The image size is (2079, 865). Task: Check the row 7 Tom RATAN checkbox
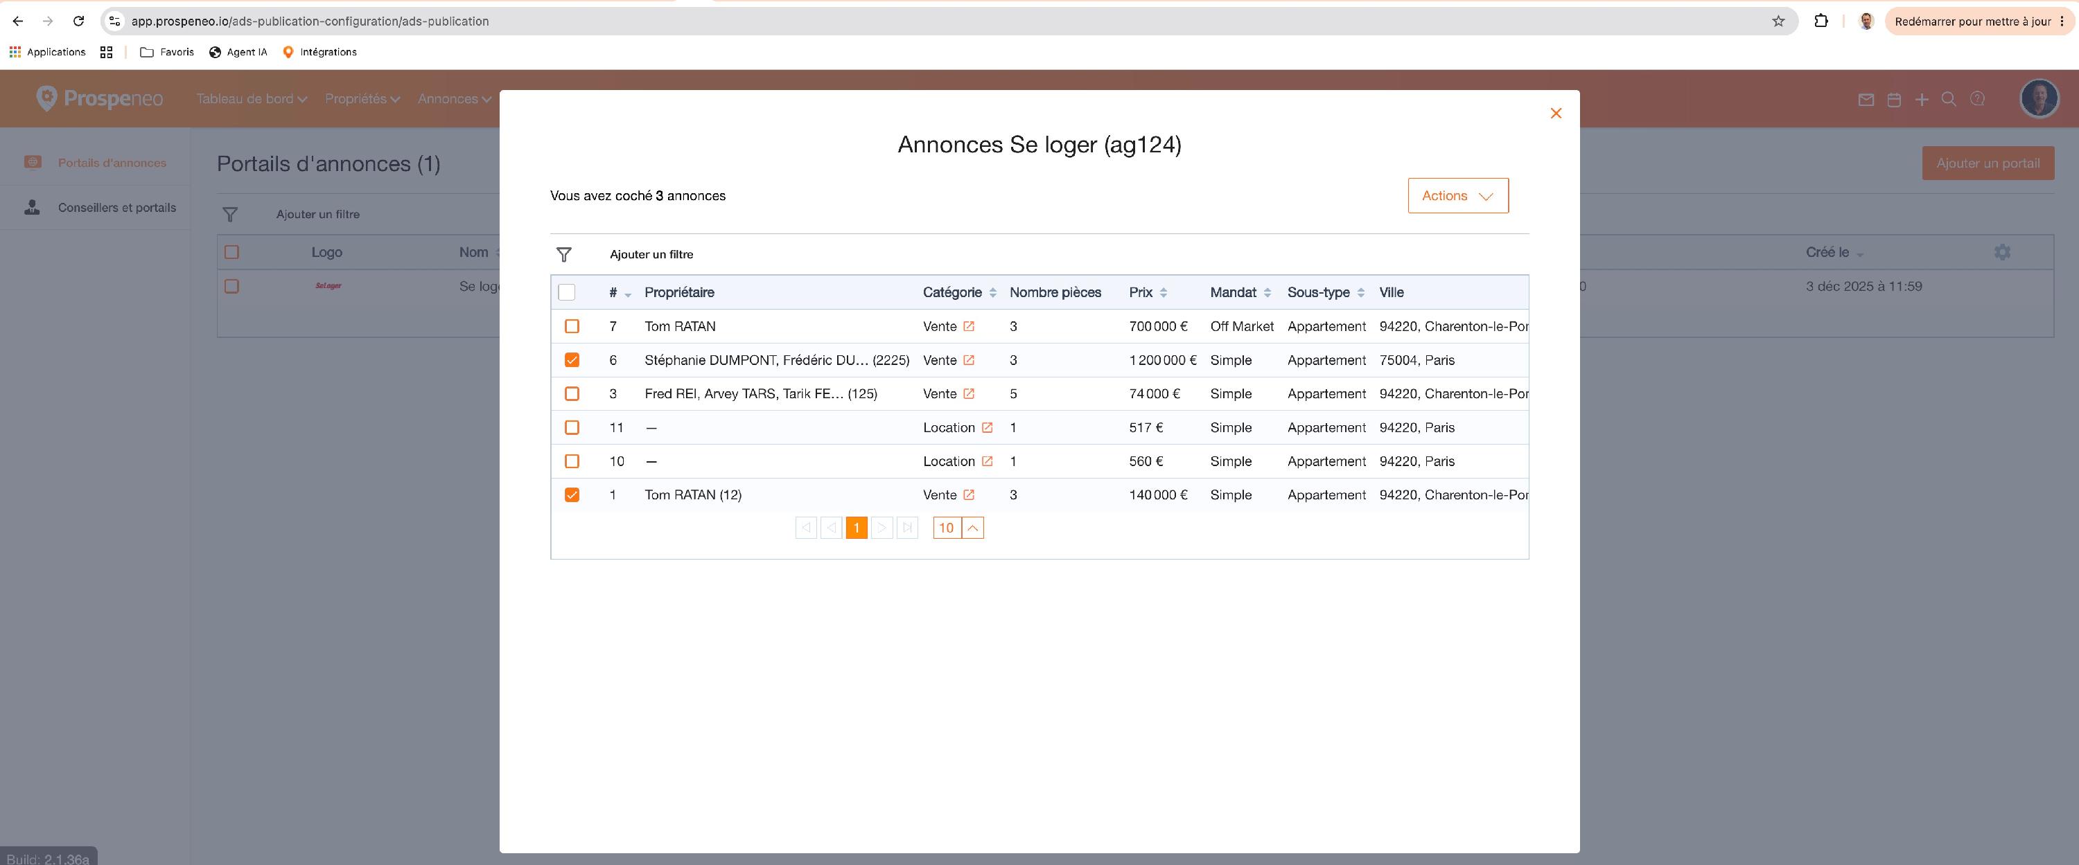tap(572, 326)
